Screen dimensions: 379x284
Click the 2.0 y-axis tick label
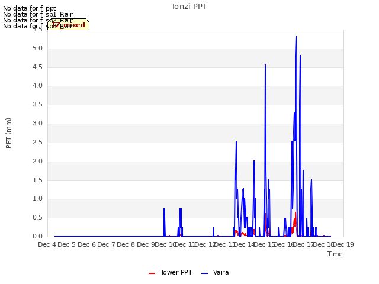point(37,161)
